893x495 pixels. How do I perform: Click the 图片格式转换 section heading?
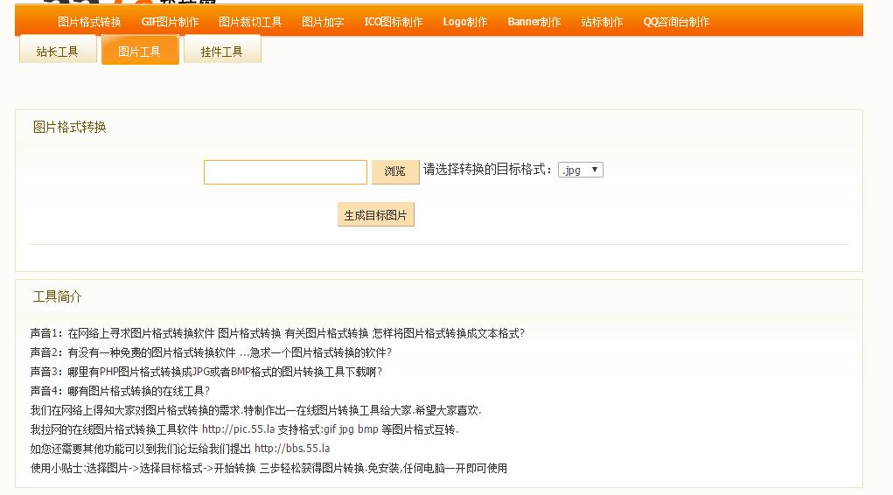point(69,127)
